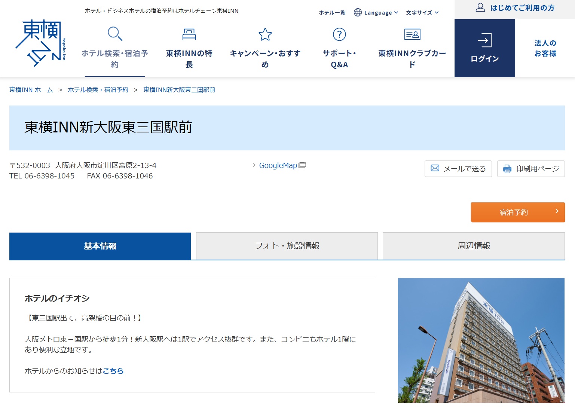Click the hotel building photo
The image size is (575, 410).
pos(481,340)
